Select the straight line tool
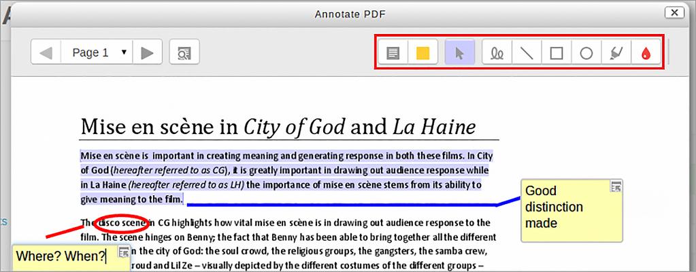The image size is (696, 272). coord(527,53)
